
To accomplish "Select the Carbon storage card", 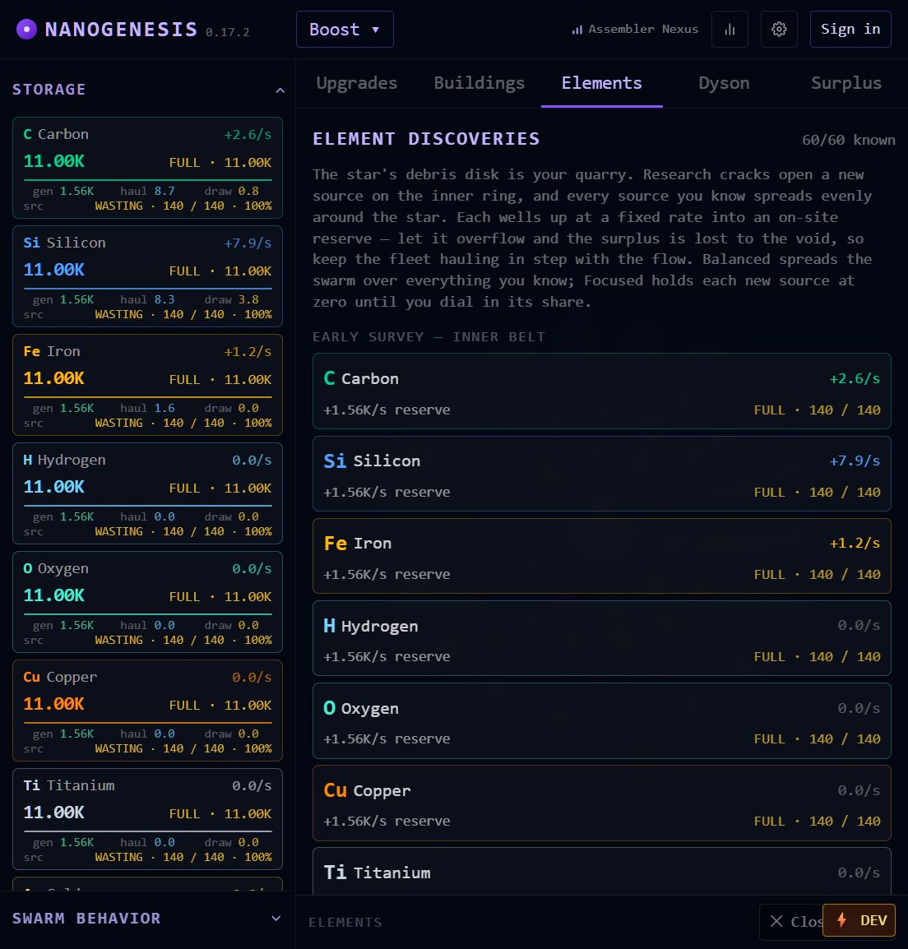I will tap(148, 168).
